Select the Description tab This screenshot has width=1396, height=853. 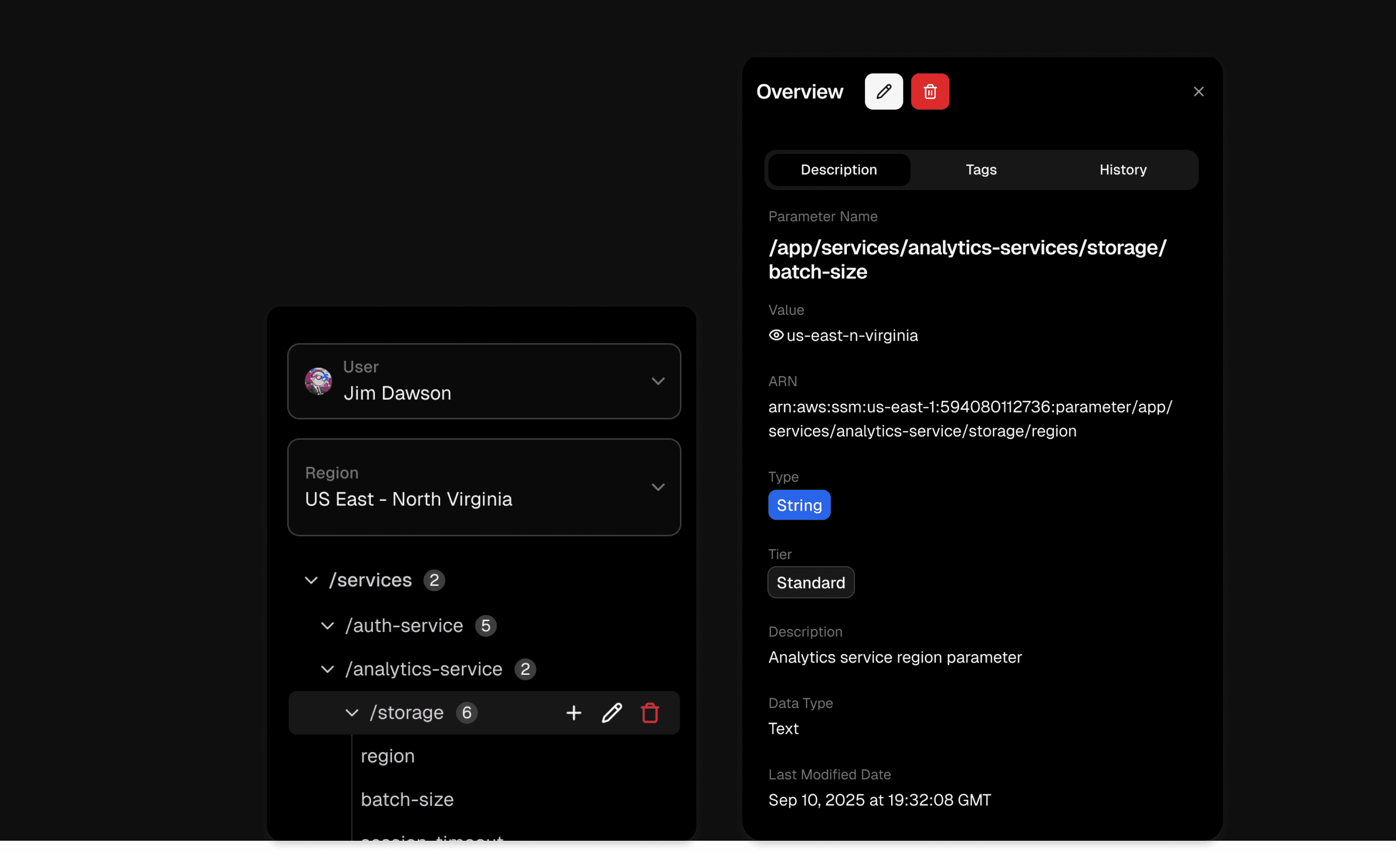[x=839, y=170]
